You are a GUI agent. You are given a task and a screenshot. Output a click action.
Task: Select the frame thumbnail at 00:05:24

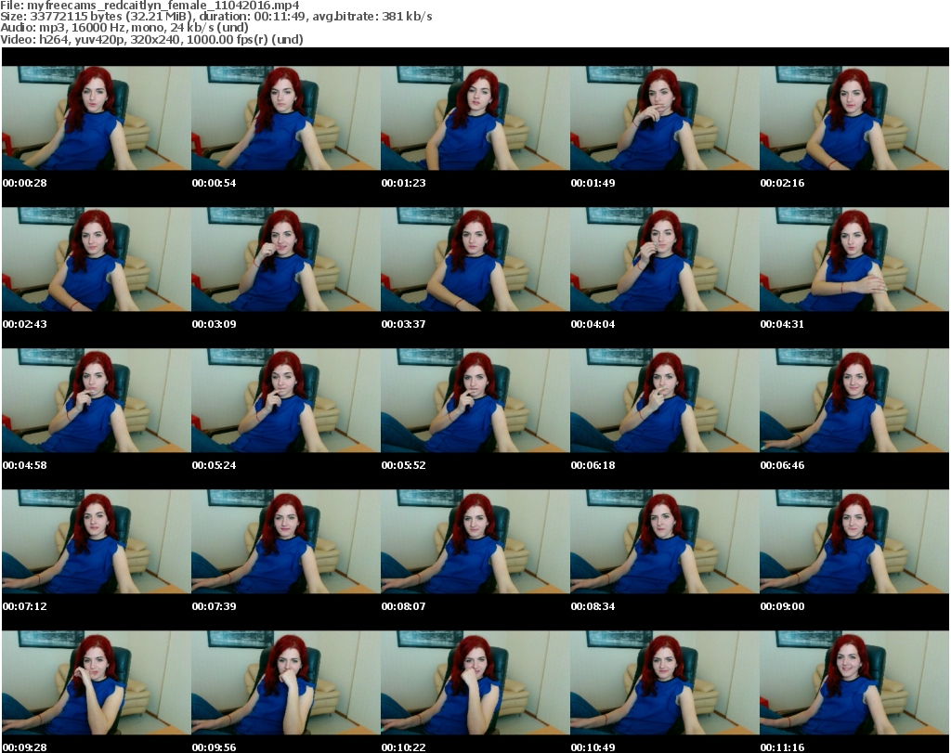point(286,401)
